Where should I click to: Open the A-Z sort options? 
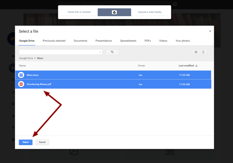(203, 52)
